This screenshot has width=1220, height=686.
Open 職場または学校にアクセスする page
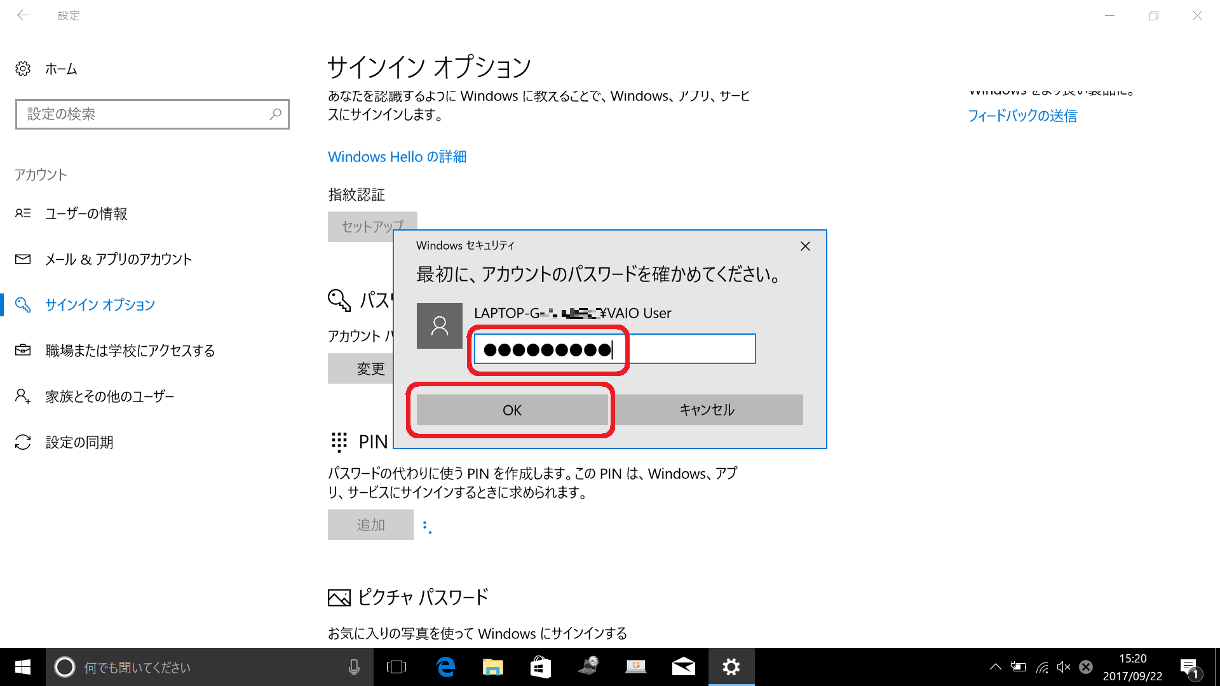(x=130, y=351)
